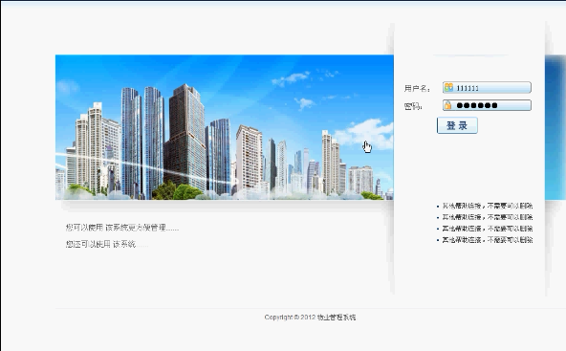Open the fourth 其他帮助连接 help link
Screen dimensions: 566x351
click(x=488, y=240)
